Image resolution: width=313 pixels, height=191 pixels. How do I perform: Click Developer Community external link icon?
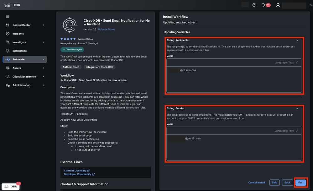[93, 174]
